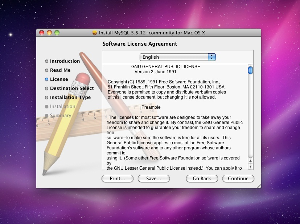Open the English language dropdown
This screenshot has width=300, height=224.
click(x=178, y=57)
